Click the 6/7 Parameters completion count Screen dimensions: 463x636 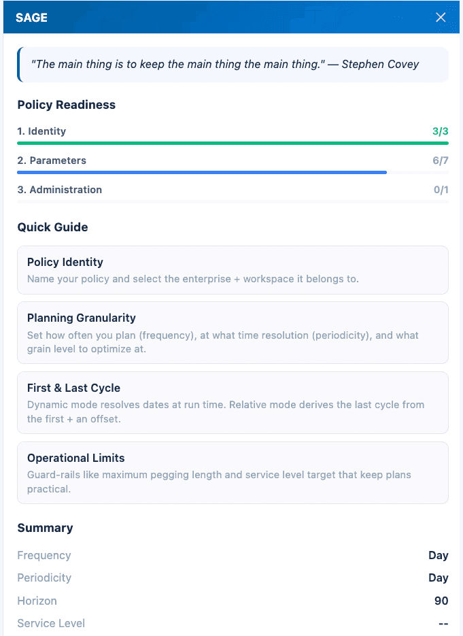click(x=441, y=161)
